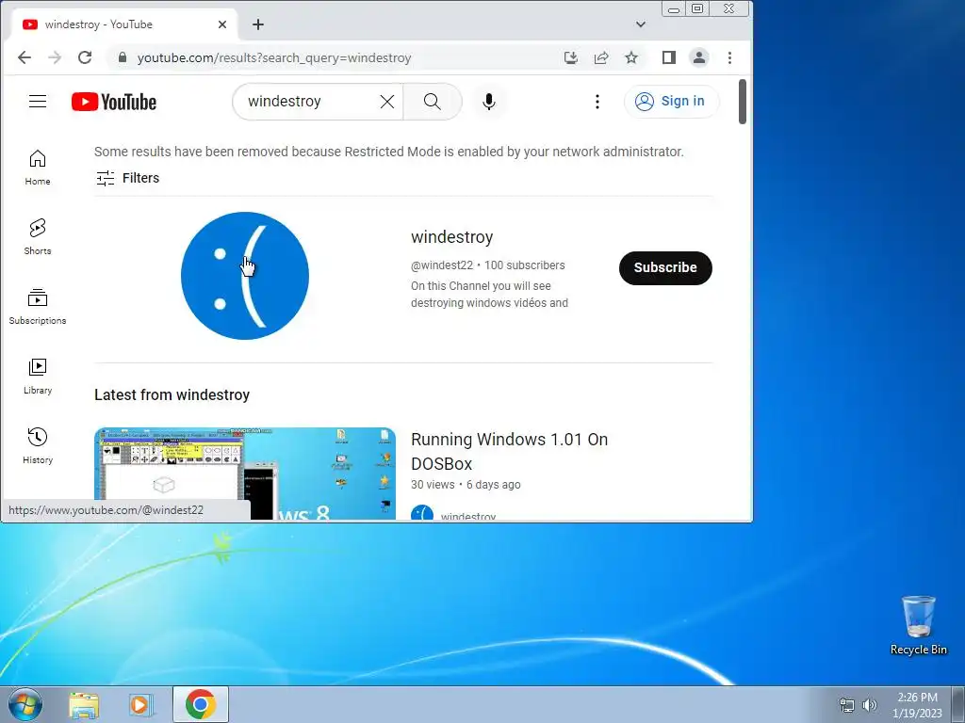Open the Chrome three-dot menu
Screen dimensions: 965x723
pyautogui.click(x=730, y=57)
